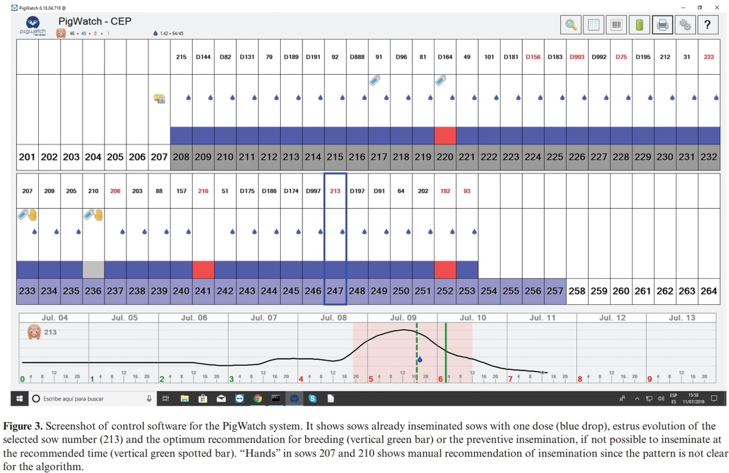Viewport: 729px width, 473px height.
Task: Click the red status block of stall 220
Action: tap(445, 135)
